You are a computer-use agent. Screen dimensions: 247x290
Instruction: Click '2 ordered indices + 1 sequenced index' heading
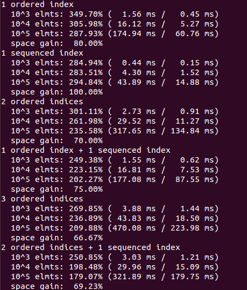click(x=90, y=248)
